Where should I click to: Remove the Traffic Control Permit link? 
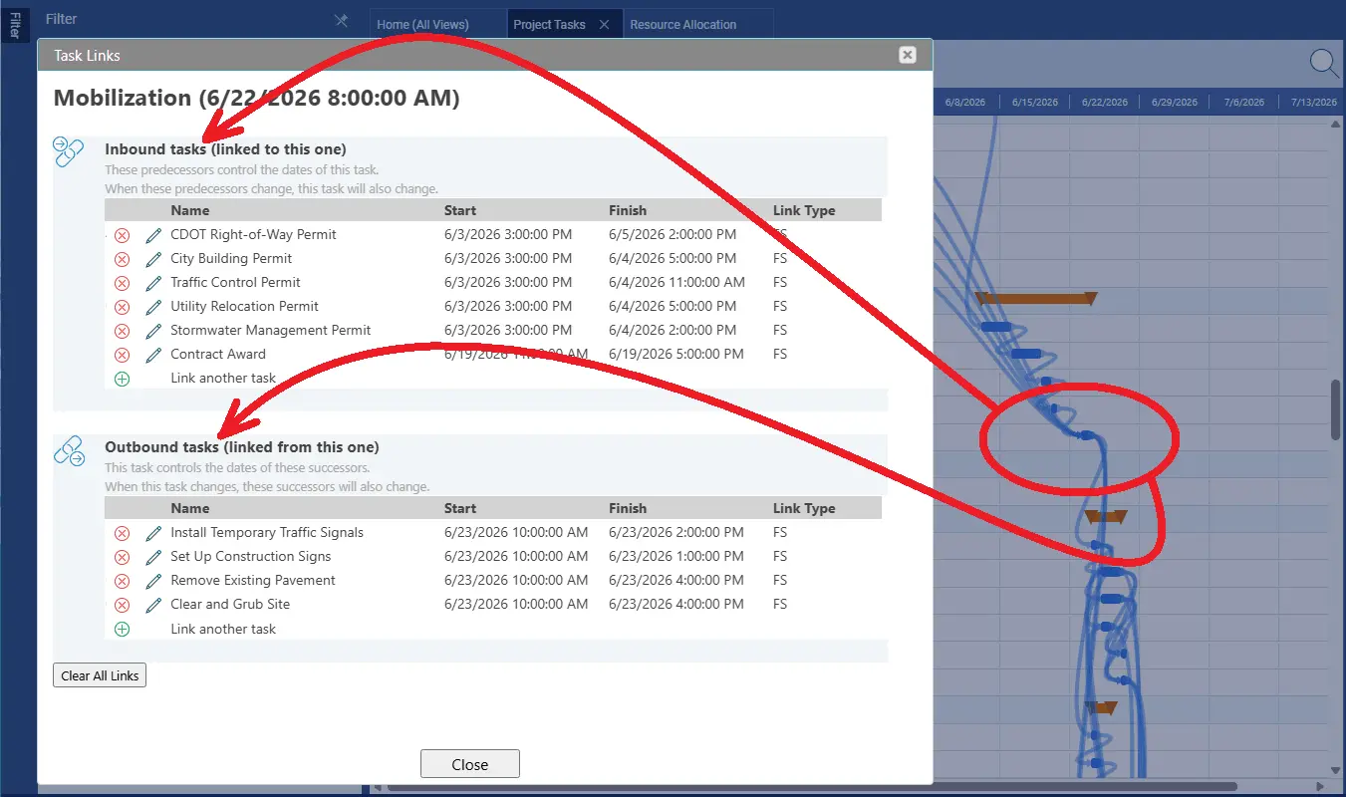tap(122, 284)
